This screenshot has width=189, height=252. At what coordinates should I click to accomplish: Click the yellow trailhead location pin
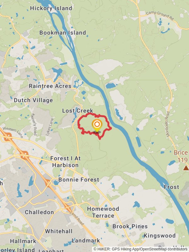(x=97, y=126)
